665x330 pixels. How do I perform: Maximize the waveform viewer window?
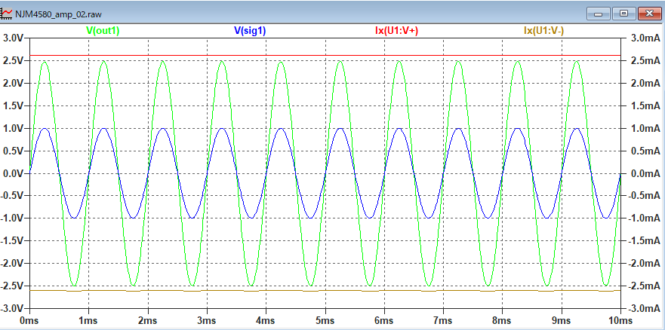(x=623, y=13)
